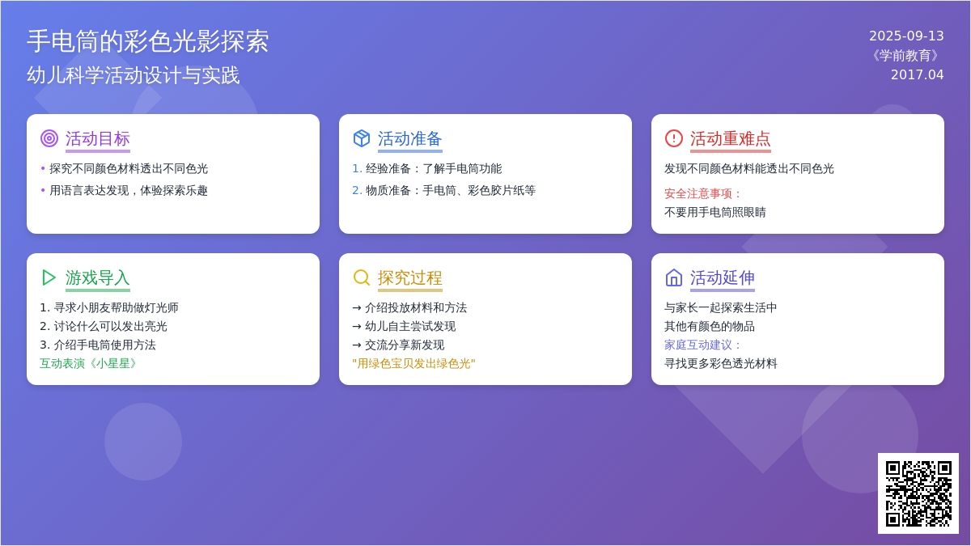Screen dimensions: 971x546
Task: Click the magnifier icon beside 探究过程
Action: point(362,277)
